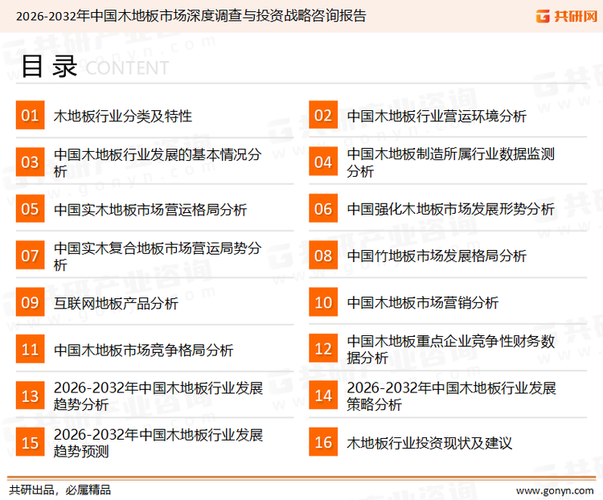The image size is (603, 500).
Task: Click the orange 03 number badge
Action: (x=30, y=162)
